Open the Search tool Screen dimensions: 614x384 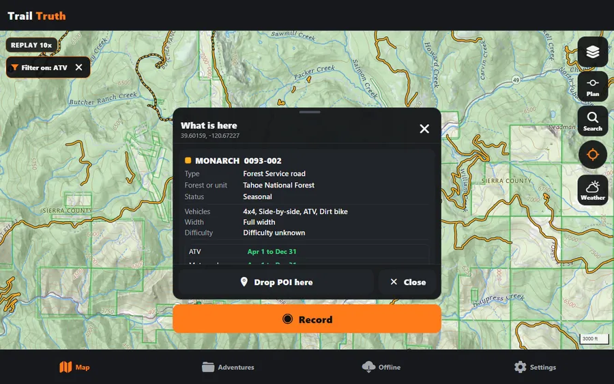click(592, 121)
